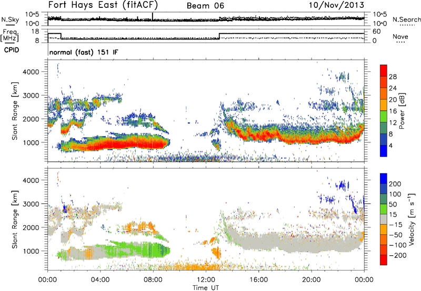Viewport: 421px width, 291px height.
Task: Select the '12' label on Power colorbar
Action: 393,123
